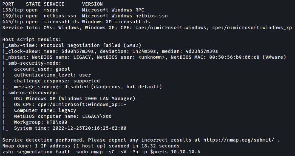The width and height of the screenshot is (295, 156).
Task: Click the "account_used: guest" line
Action: tap(42, 69)
